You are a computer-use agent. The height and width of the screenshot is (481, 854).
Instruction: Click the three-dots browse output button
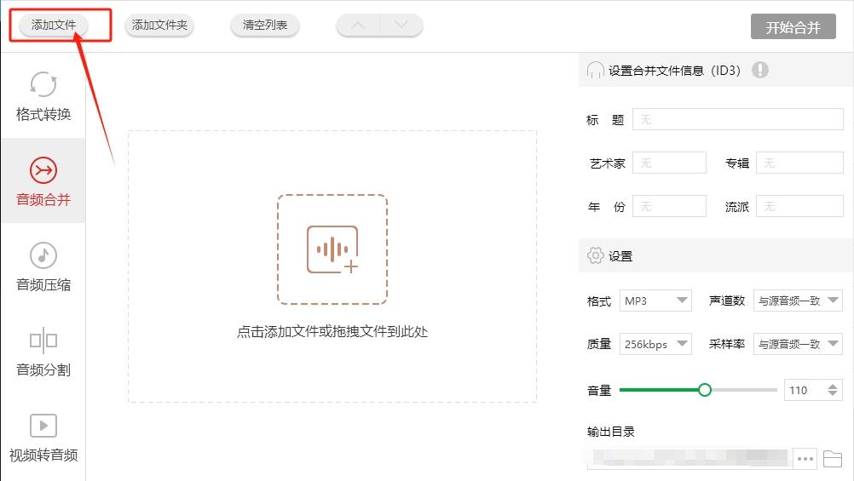coord(805,460)
